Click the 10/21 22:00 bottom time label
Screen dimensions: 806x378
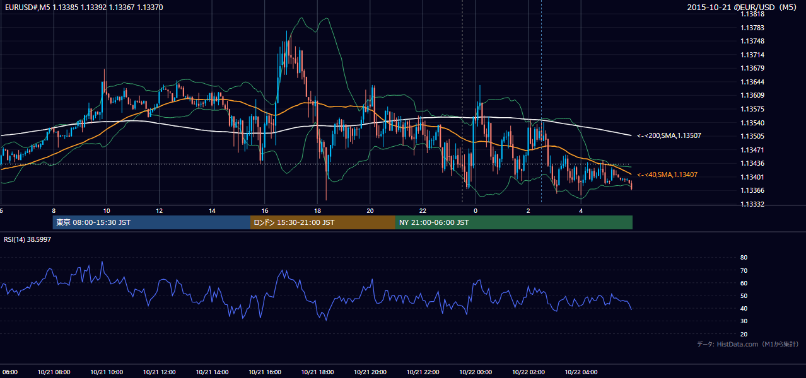423,372
